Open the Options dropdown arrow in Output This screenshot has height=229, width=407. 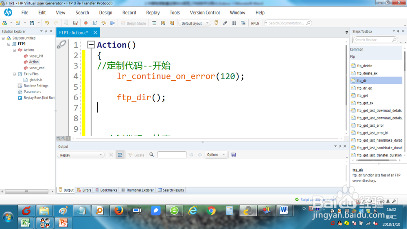224,155
